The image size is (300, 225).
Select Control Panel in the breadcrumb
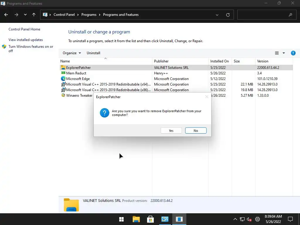(x=64, y=15)
